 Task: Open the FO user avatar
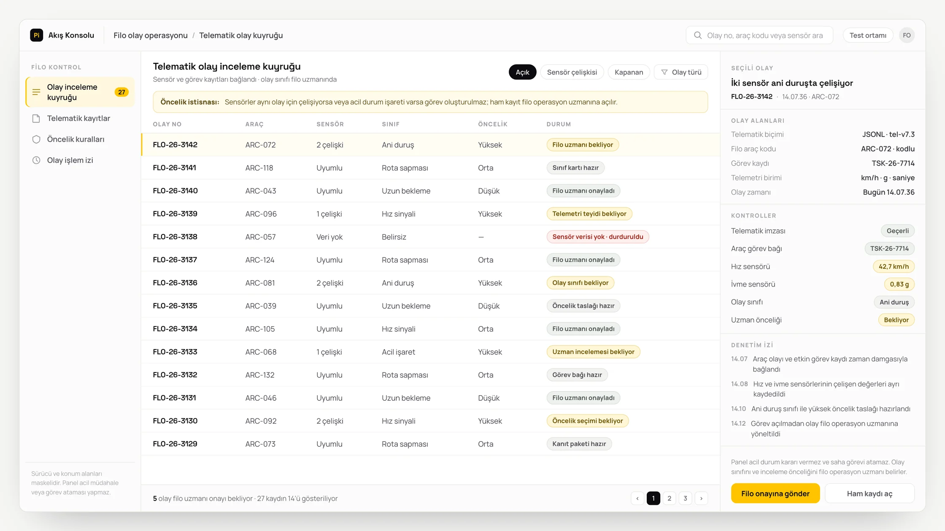(907, 35)
